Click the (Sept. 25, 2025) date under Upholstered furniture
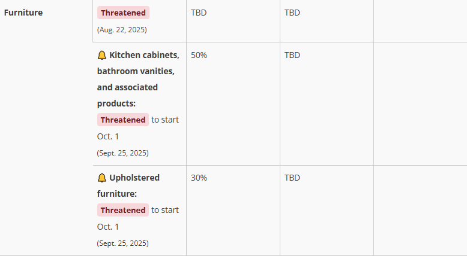Screen dimensions: 467x256 click(x=122, y=243)
